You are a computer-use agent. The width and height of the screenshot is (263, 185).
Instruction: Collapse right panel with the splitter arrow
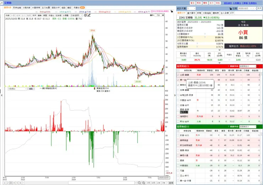pyautogui.click(x=175, y=95)
